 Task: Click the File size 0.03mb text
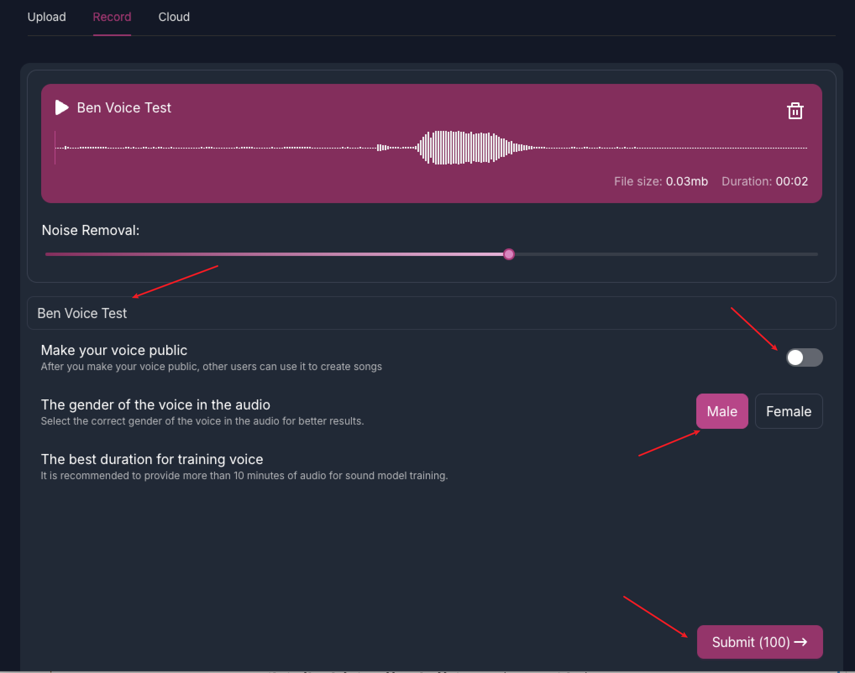pyautogui.click(x=661, y=181)
